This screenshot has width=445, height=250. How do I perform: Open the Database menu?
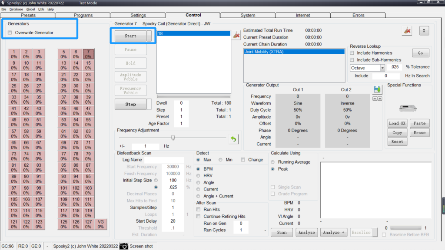17,9
